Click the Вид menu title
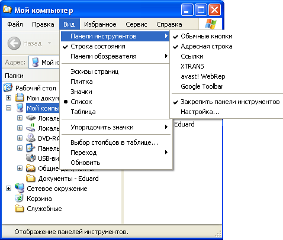This screenshot has height=240, width=283. pos(69,24)
